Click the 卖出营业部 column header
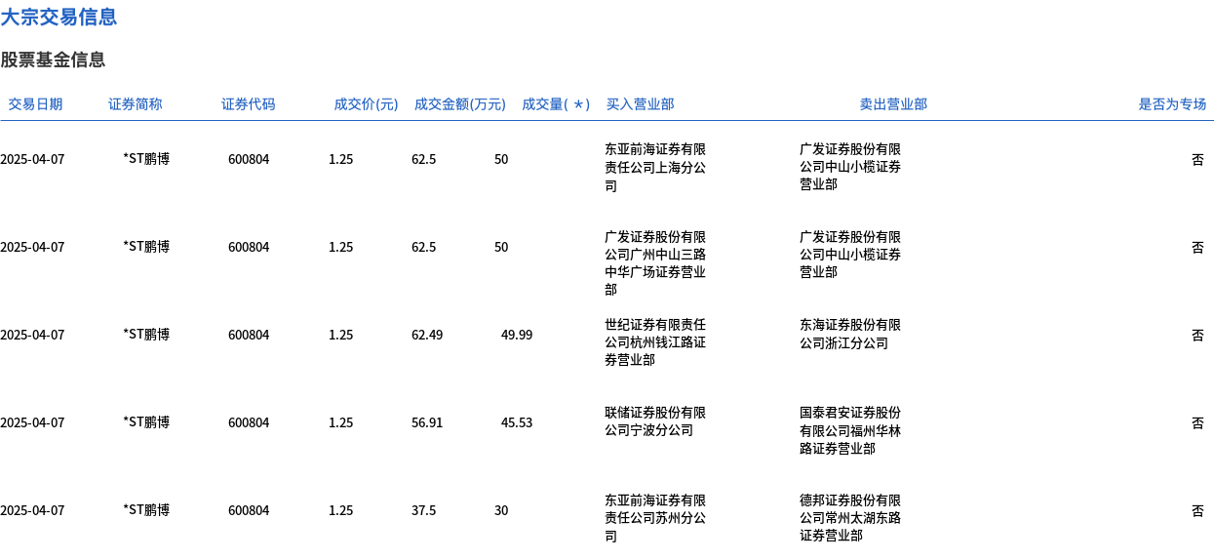The width and height of the screenshot is (1214, 560). click(x=893, y=104)
